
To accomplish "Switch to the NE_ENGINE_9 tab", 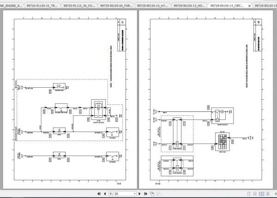I will [x=11, y=6].
